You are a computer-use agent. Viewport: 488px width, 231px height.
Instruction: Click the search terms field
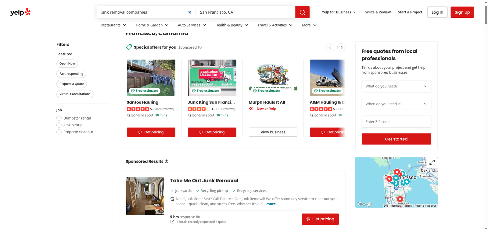point(143,12)
